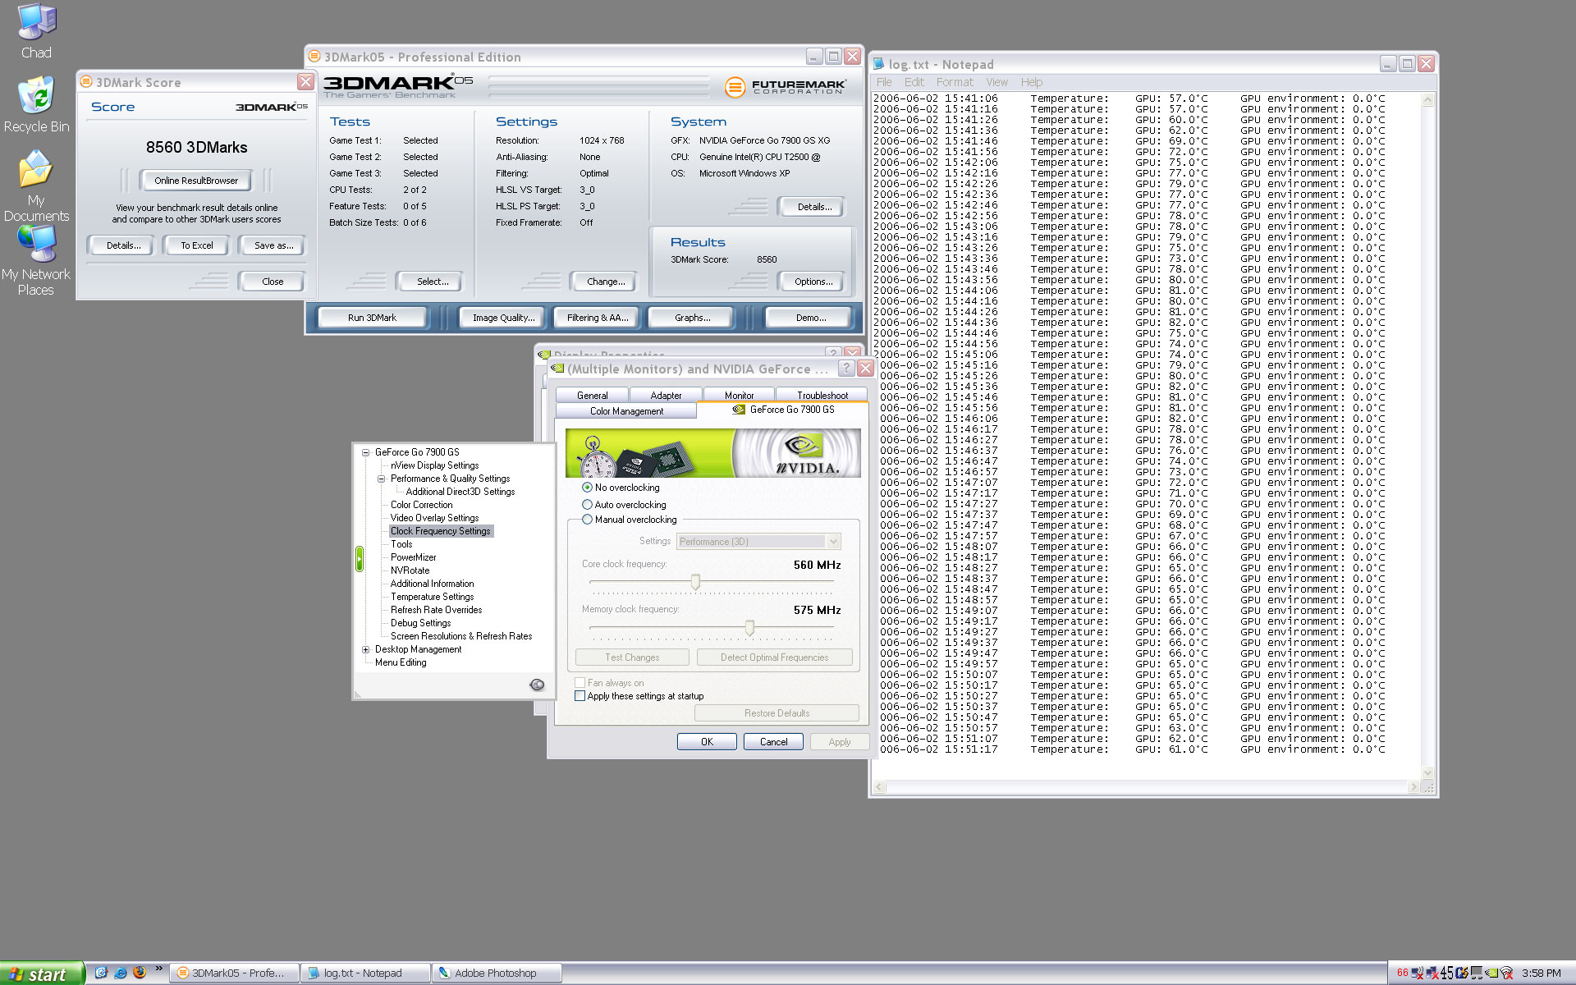Click the Core clock frequency slider handle

[695, 582]
